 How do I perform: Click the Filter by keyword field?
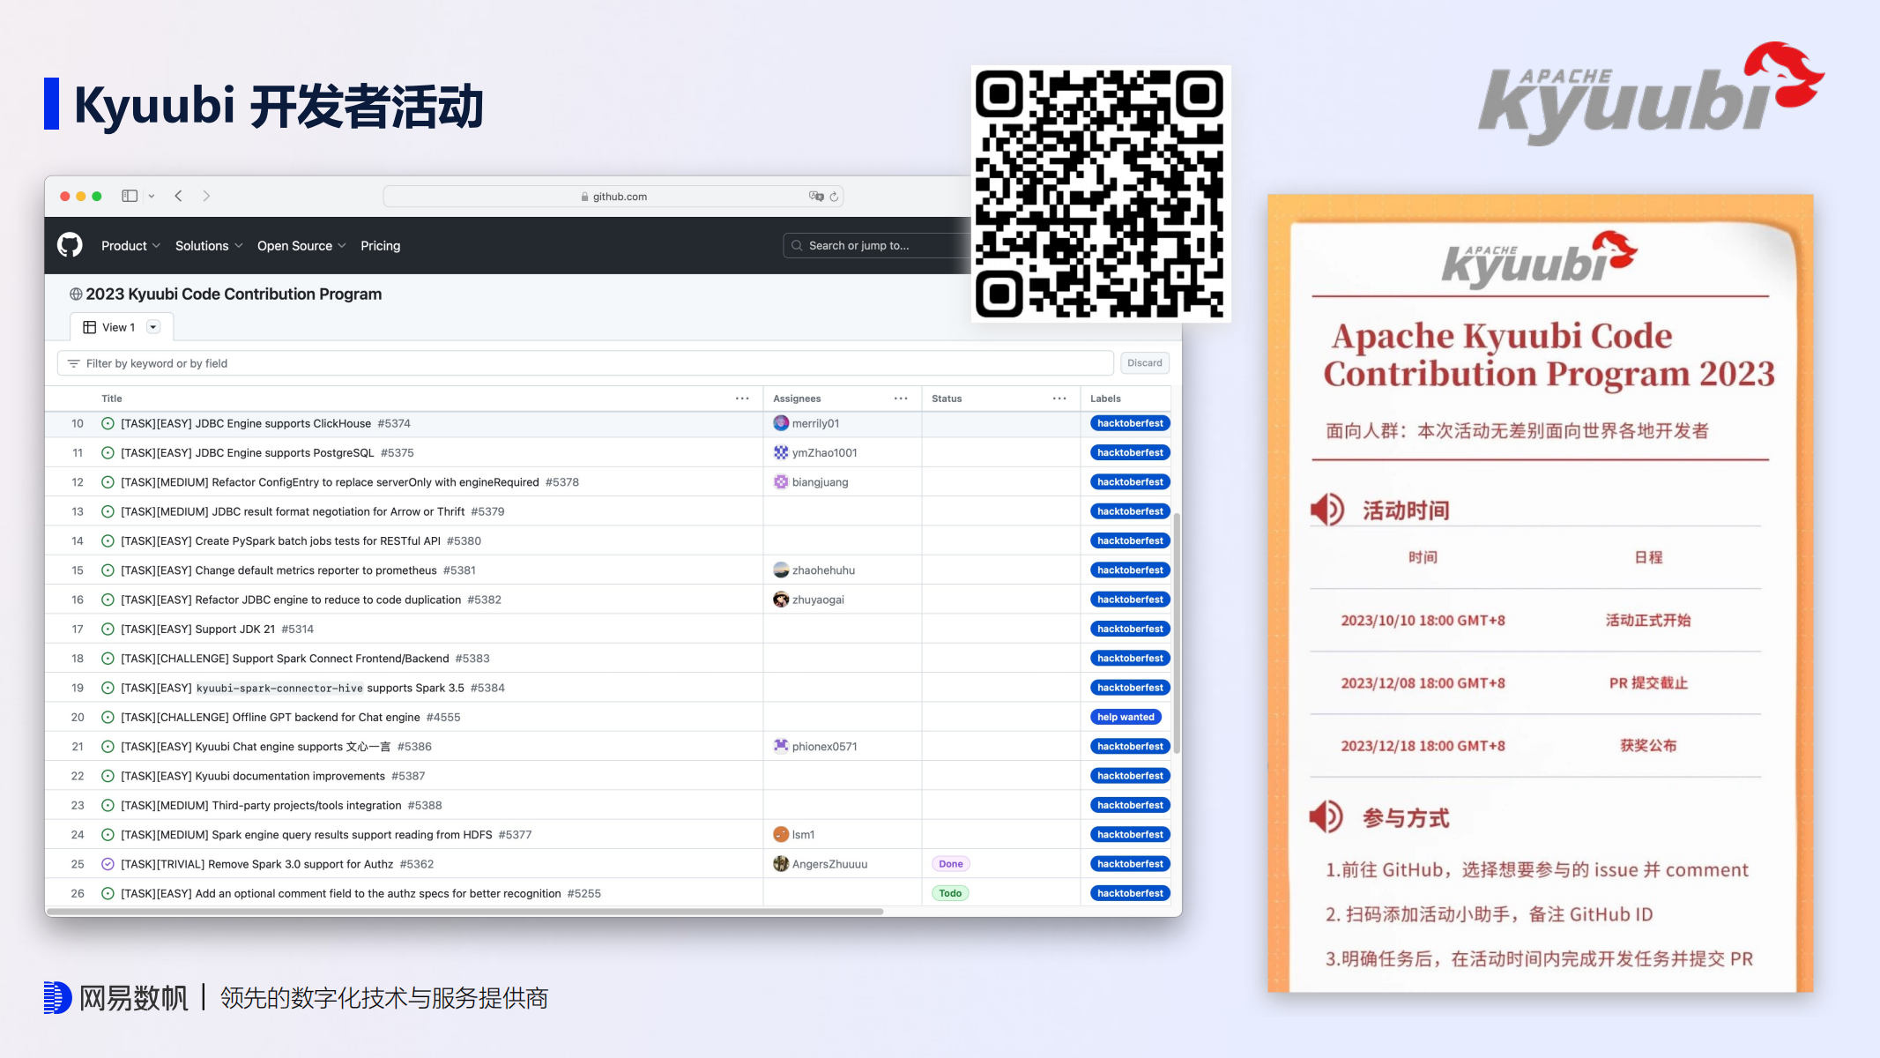[x=585, y=363]
